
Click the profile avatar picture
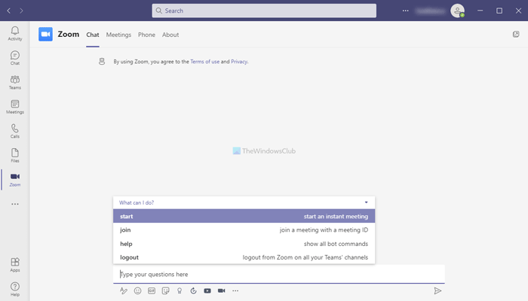click(457, 11)
